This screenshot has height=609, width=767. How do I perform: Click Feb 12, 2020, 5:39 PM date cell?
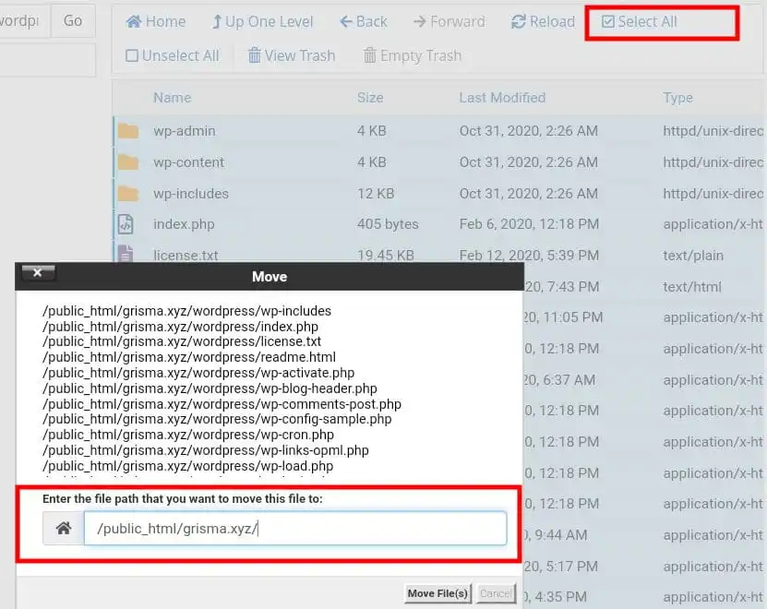tap(529, 255)
